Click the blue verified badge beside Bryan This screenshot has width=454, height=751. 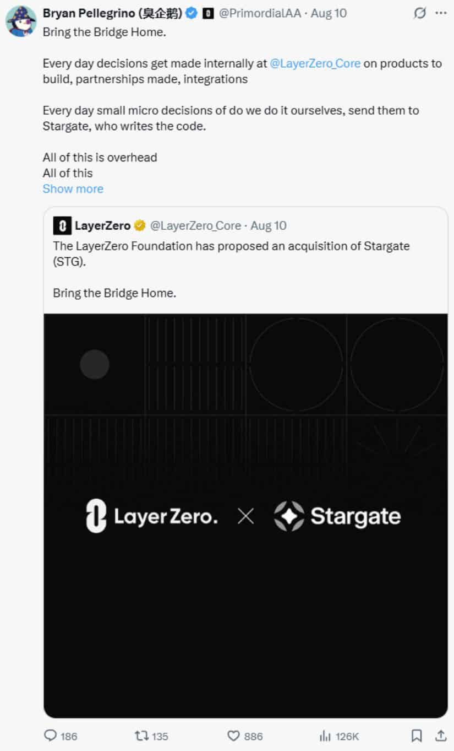point(192,13)
